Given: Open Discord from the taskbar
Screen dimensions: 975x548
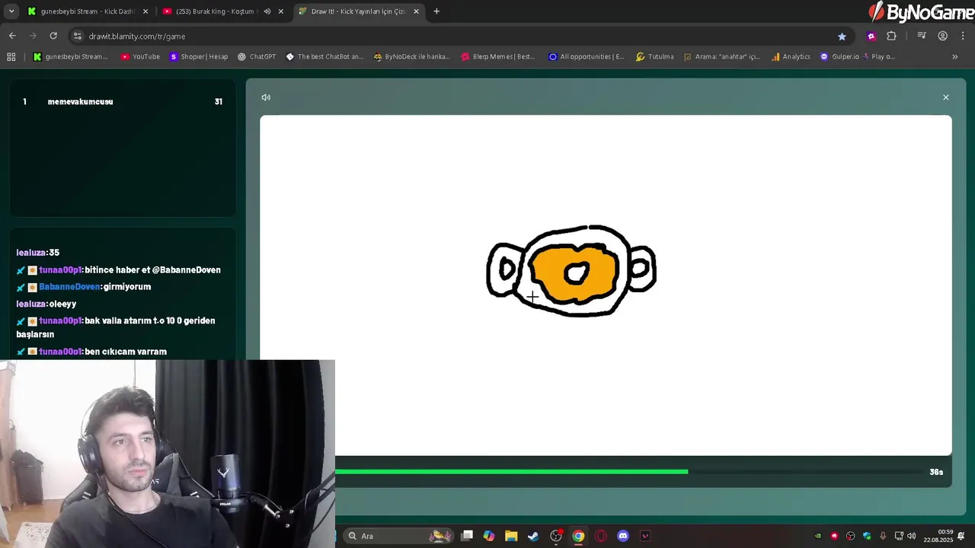Looking at the screenshot, I should coord(623,536).
